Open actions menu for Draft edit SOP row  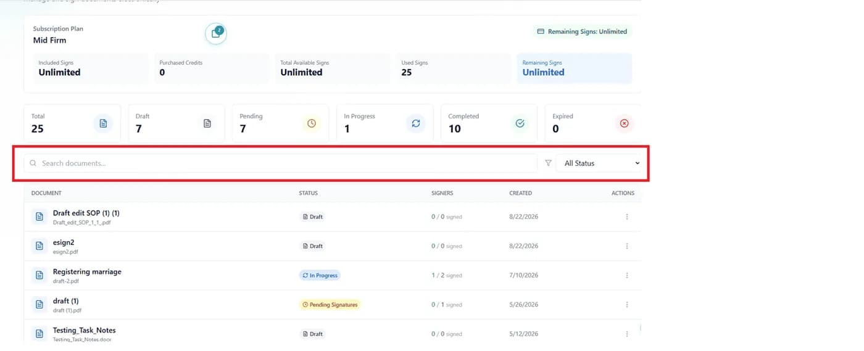coord(627,217)
